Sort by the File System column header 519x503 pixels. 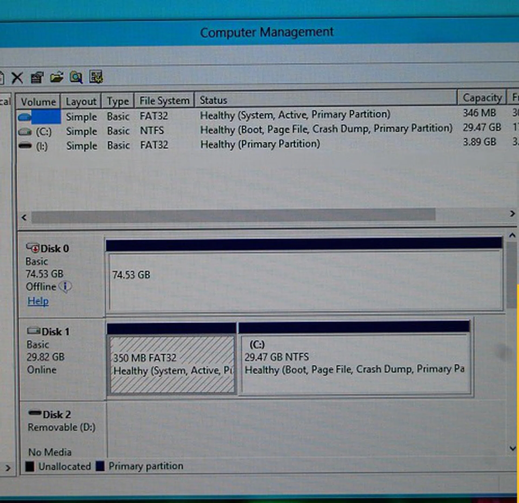tap(164, 101)
